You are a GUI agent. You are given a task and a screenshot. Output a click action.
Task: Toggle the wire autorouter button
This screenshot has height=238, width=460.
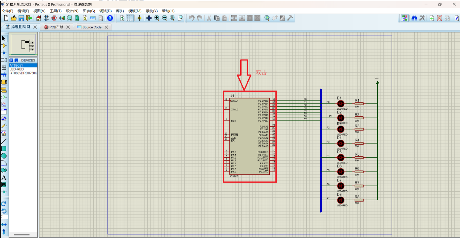pos(404,18)
